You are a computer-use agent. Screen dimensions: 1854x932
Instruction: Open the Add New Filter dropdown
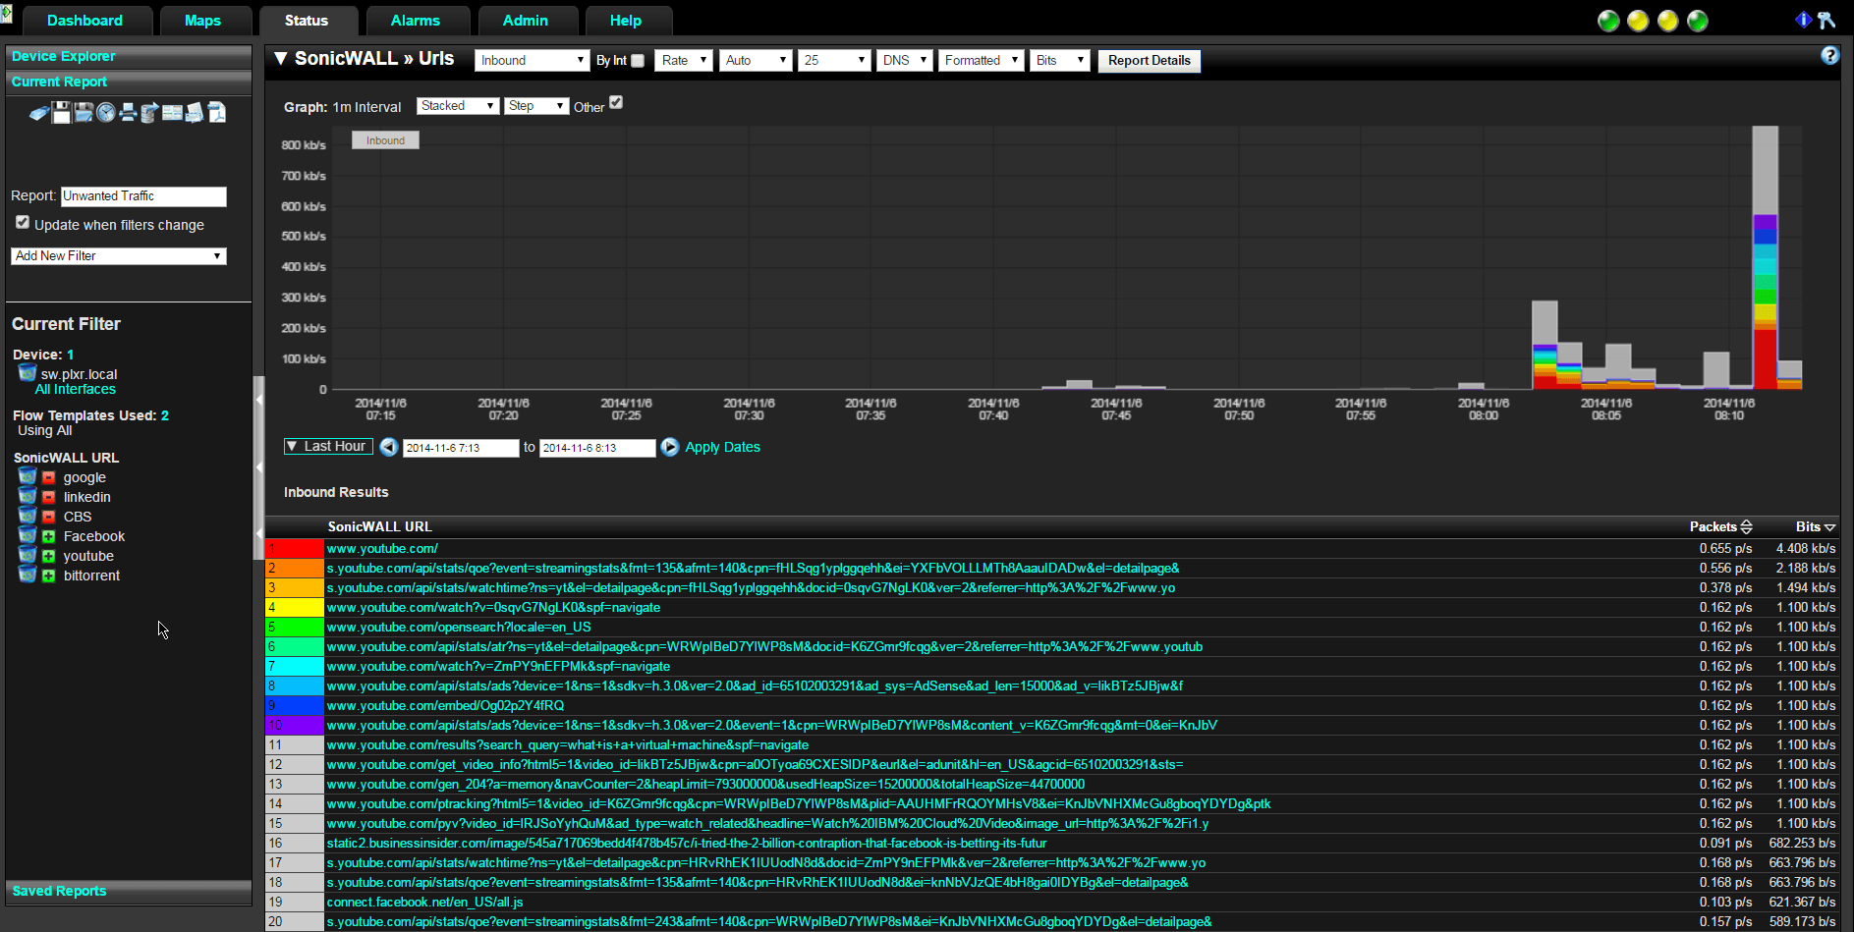(119, 255)
